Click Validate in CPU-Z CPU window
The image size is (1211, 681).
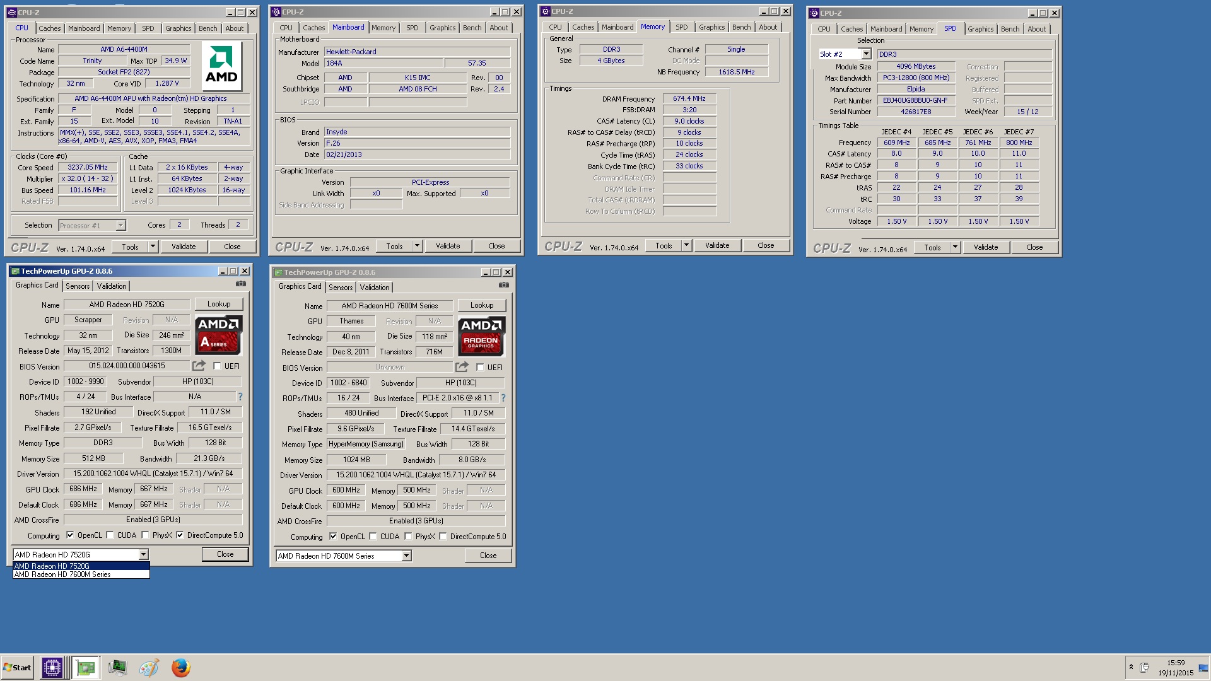pos(184,247)
